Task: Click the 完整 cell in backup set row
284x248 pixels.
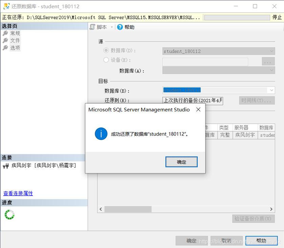Action: pos(225,135)
